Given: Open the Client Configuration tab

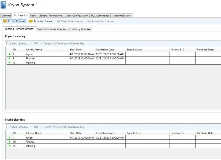Looking at the screenshot, I should 76,16.
